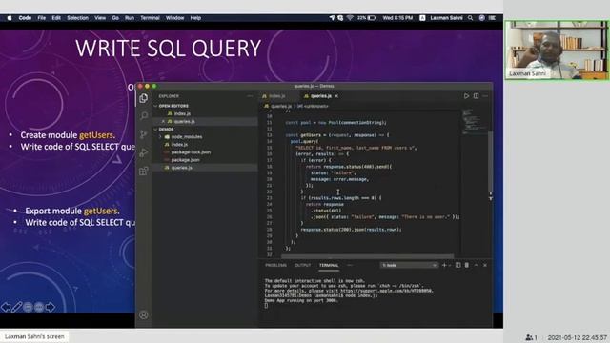
Task: Open the Selection menu
Action: [77, 18]
